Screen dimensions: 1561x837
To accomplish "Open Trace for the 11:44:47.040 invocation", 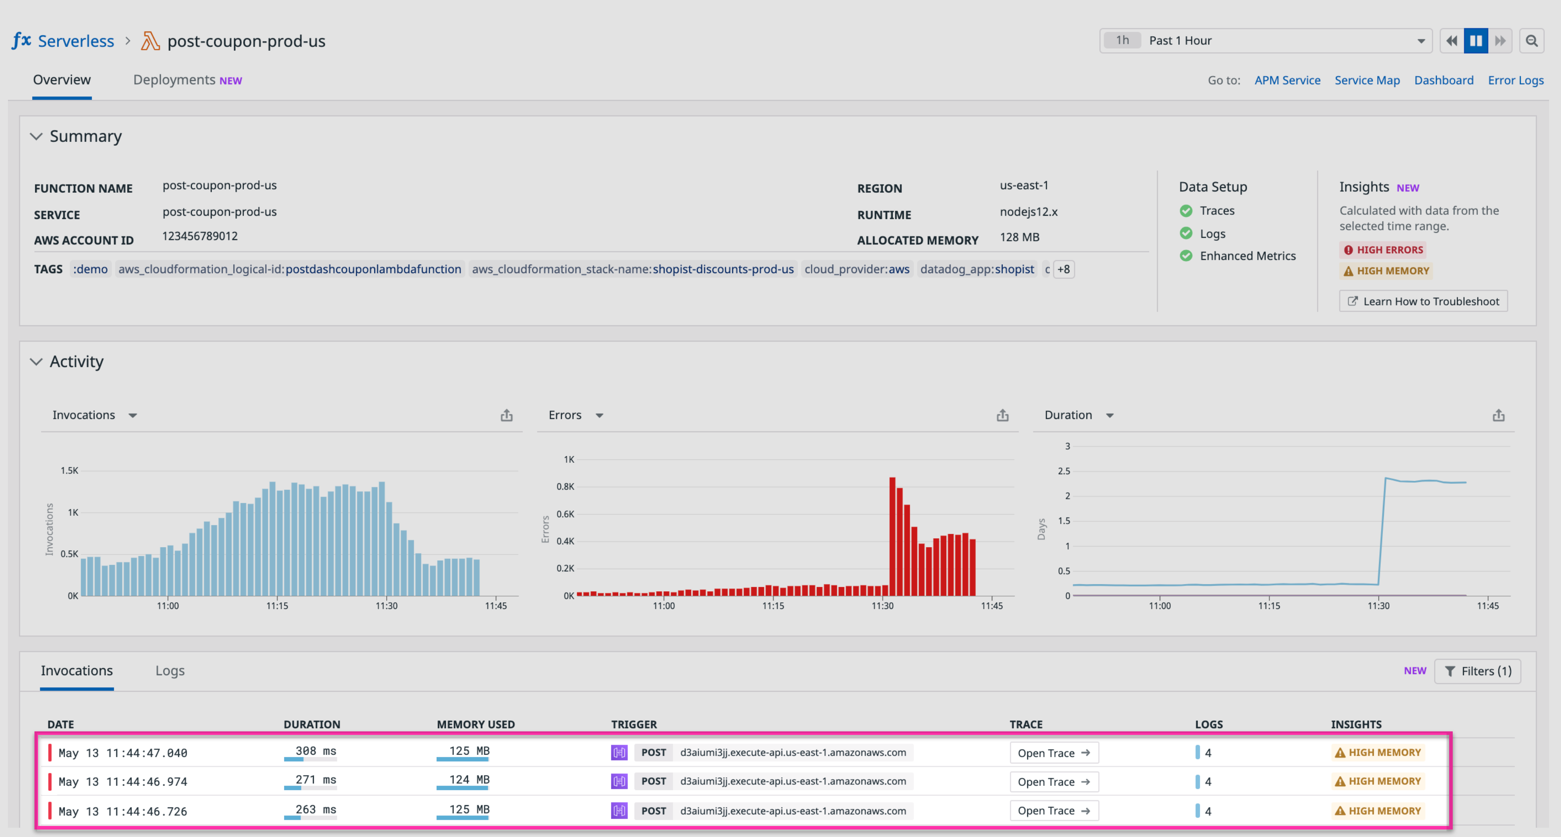I will 1054,752.
